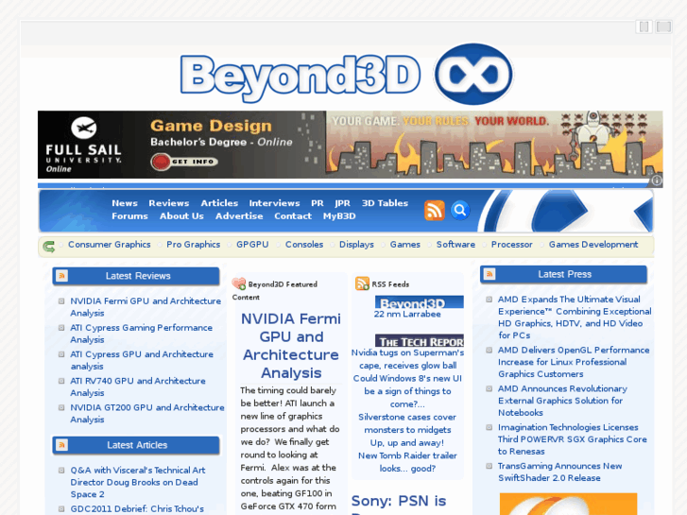Viewport: 687px width, 515px height.
Task: Open AMD Delivers OpenGL Performance press release
Action: [574, 362]
